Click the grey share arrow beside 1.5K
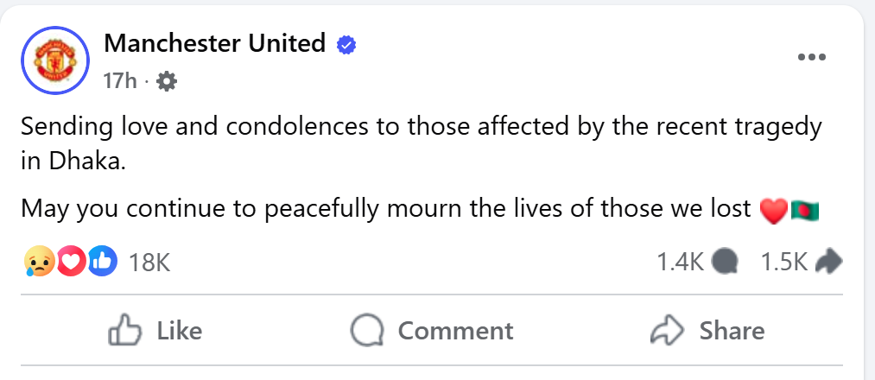 828,262
